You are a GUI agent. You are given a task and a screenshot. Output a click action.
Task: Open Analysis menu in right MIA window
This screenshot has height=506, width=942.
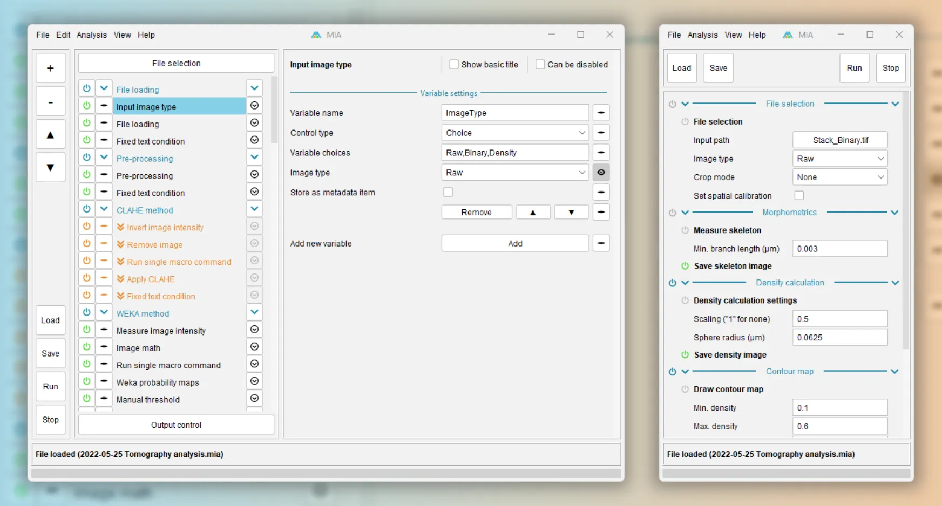tap(702, 35)
